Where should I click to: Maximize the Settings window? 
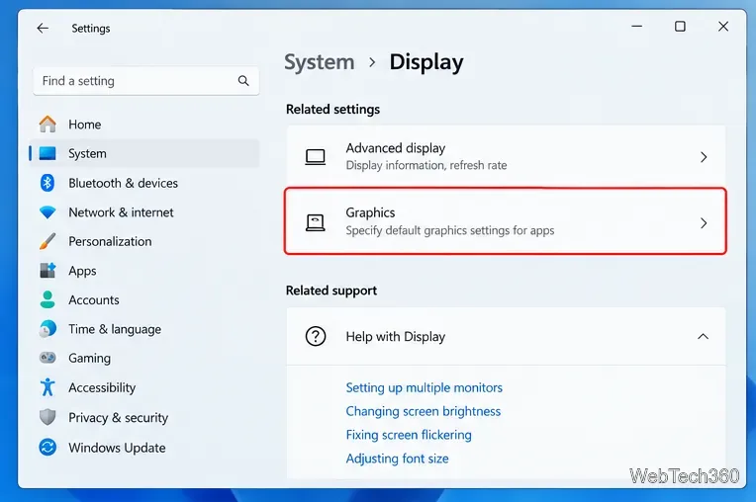[680, 27]
